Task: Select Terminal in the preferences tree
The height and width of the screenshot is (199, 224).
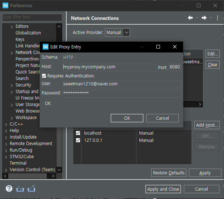Action: 18,163
